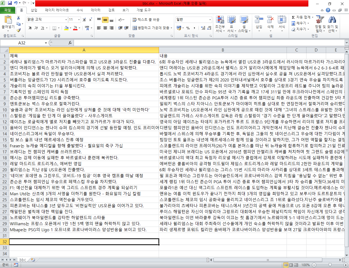This screenshot has width=349, height=268.
Task: Open the 파일 file tab
Action: pos(8,10)
